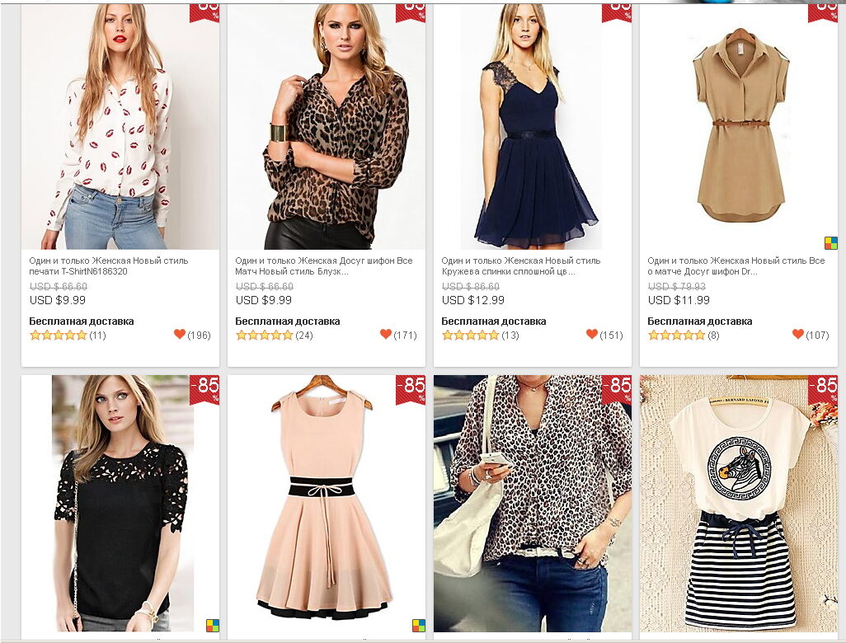Open the zebra t-shirt striped dress image
Image resolution: width=846 pixels, height=643 pixels.
(x=739, y=503)
